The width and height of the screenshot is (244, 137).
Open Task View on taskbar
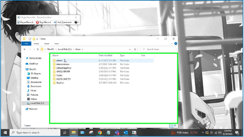point(65,133)
